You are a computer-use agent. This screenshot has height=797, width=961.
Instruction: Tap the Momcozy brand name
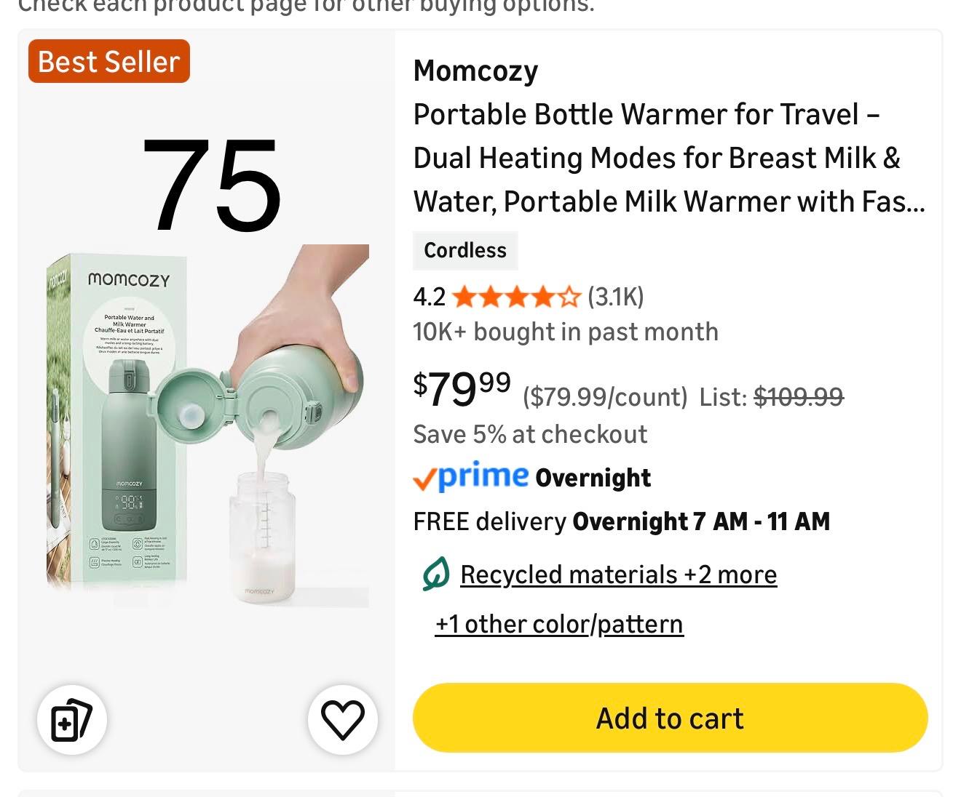tap(475, 71)
